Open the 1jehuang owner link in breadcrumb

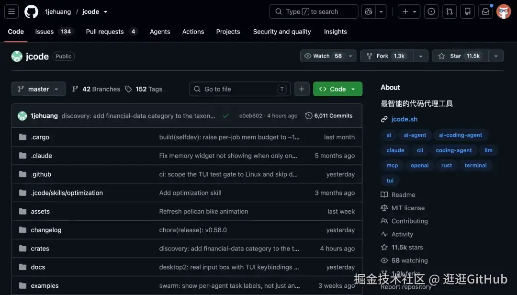point(58,11)
